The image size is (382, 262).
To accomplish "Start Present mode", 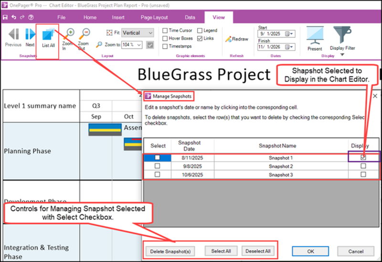I will click(315, 39).
